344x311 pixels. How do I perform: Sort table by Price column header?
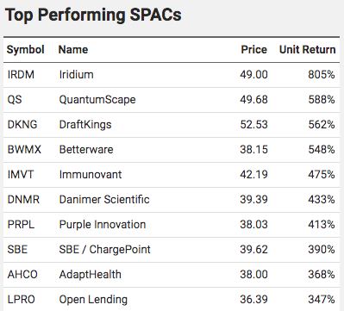click(253, 50)
